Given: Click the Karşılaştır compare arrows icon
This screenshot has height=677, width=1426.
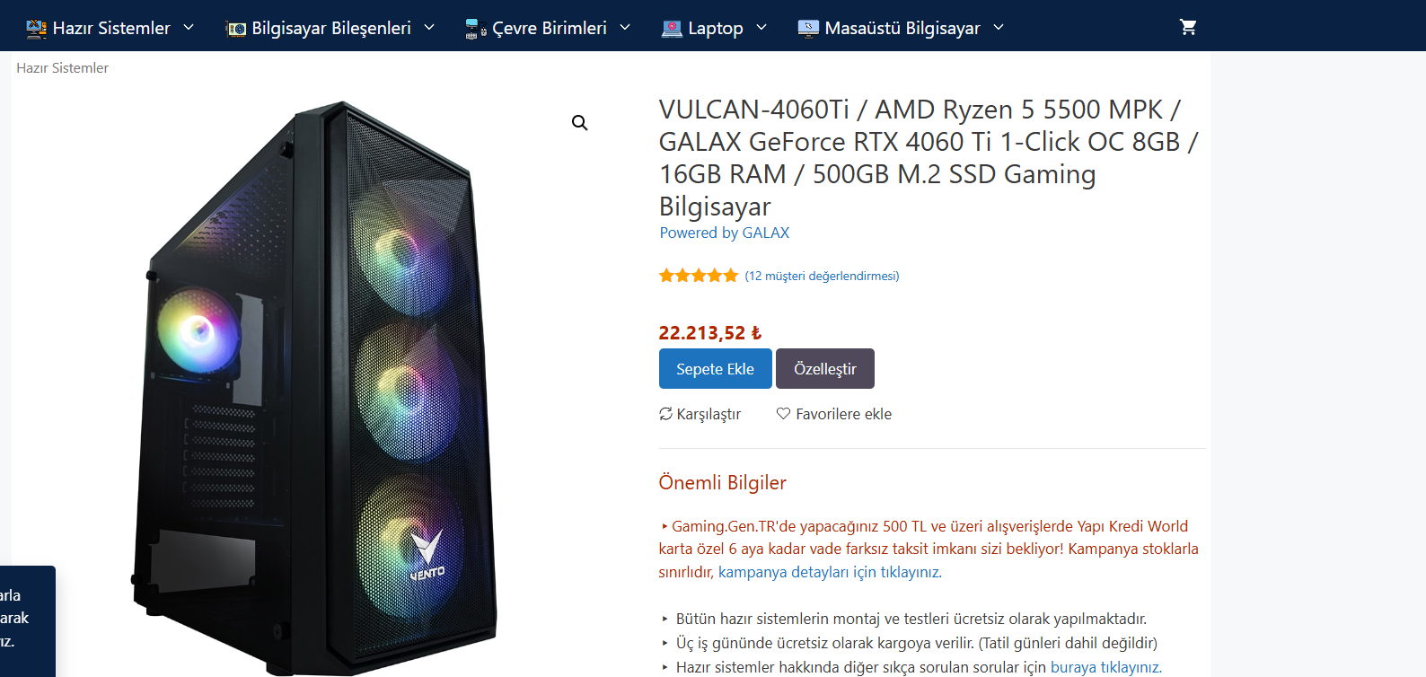Looking at the screenshot, I should click(x=665, y=414).
